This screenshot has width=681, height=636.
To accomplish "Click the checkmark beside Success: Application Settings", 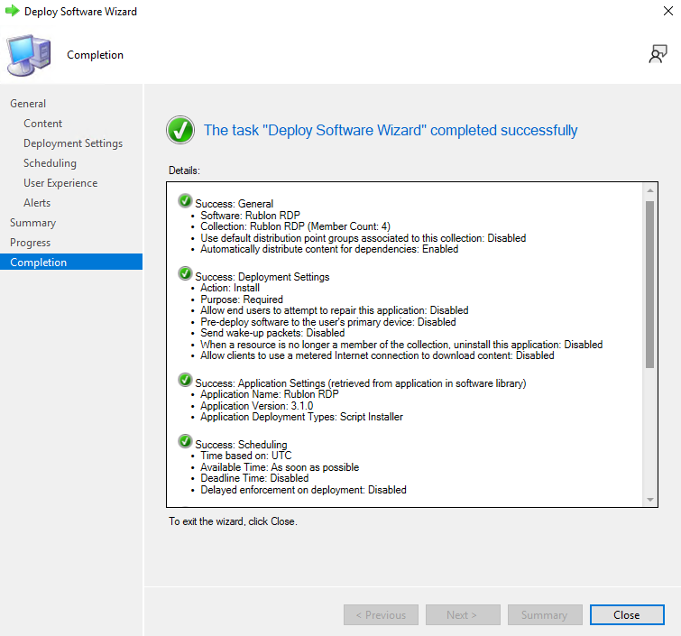I will pos(185,381).
